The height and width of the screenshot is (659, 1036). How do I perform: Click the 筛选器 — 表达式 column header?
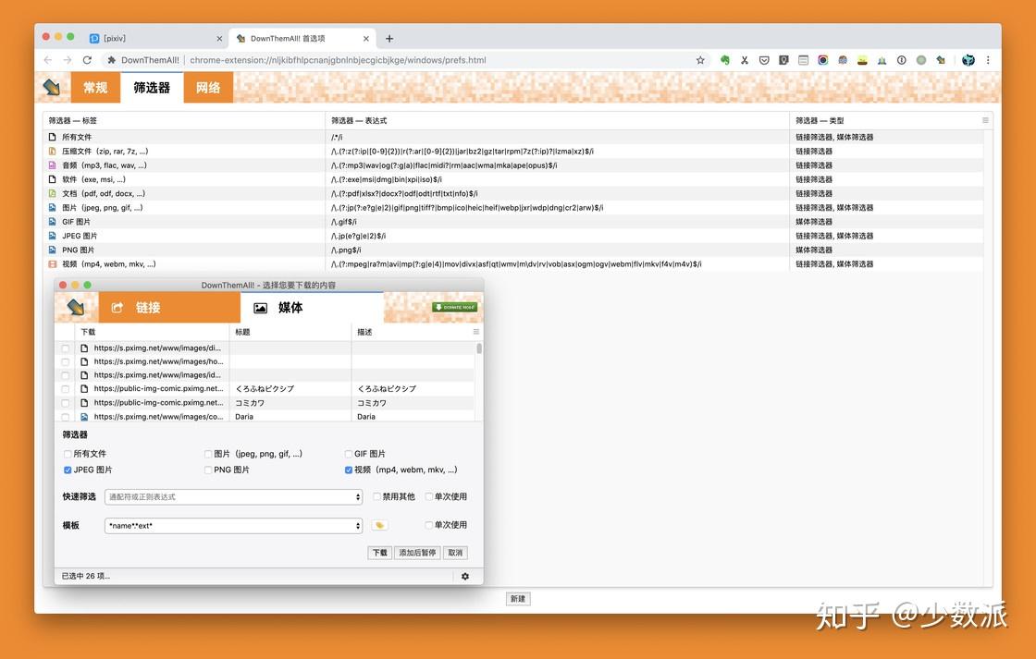557,120
